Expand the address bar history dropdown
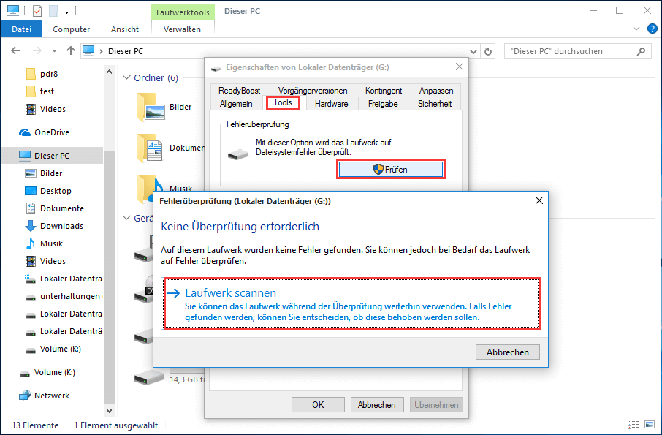The width and height of the screenshot is (662, 435). [473, 51]
